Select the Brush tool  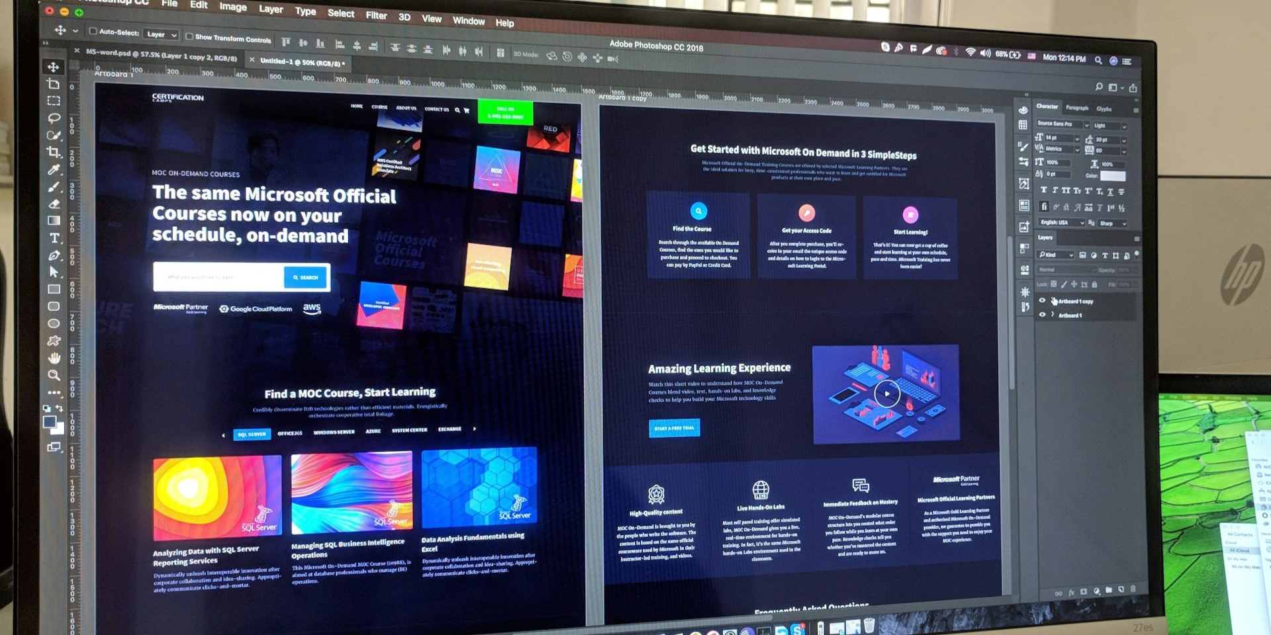pyautogui.click(x=54, y=187)
